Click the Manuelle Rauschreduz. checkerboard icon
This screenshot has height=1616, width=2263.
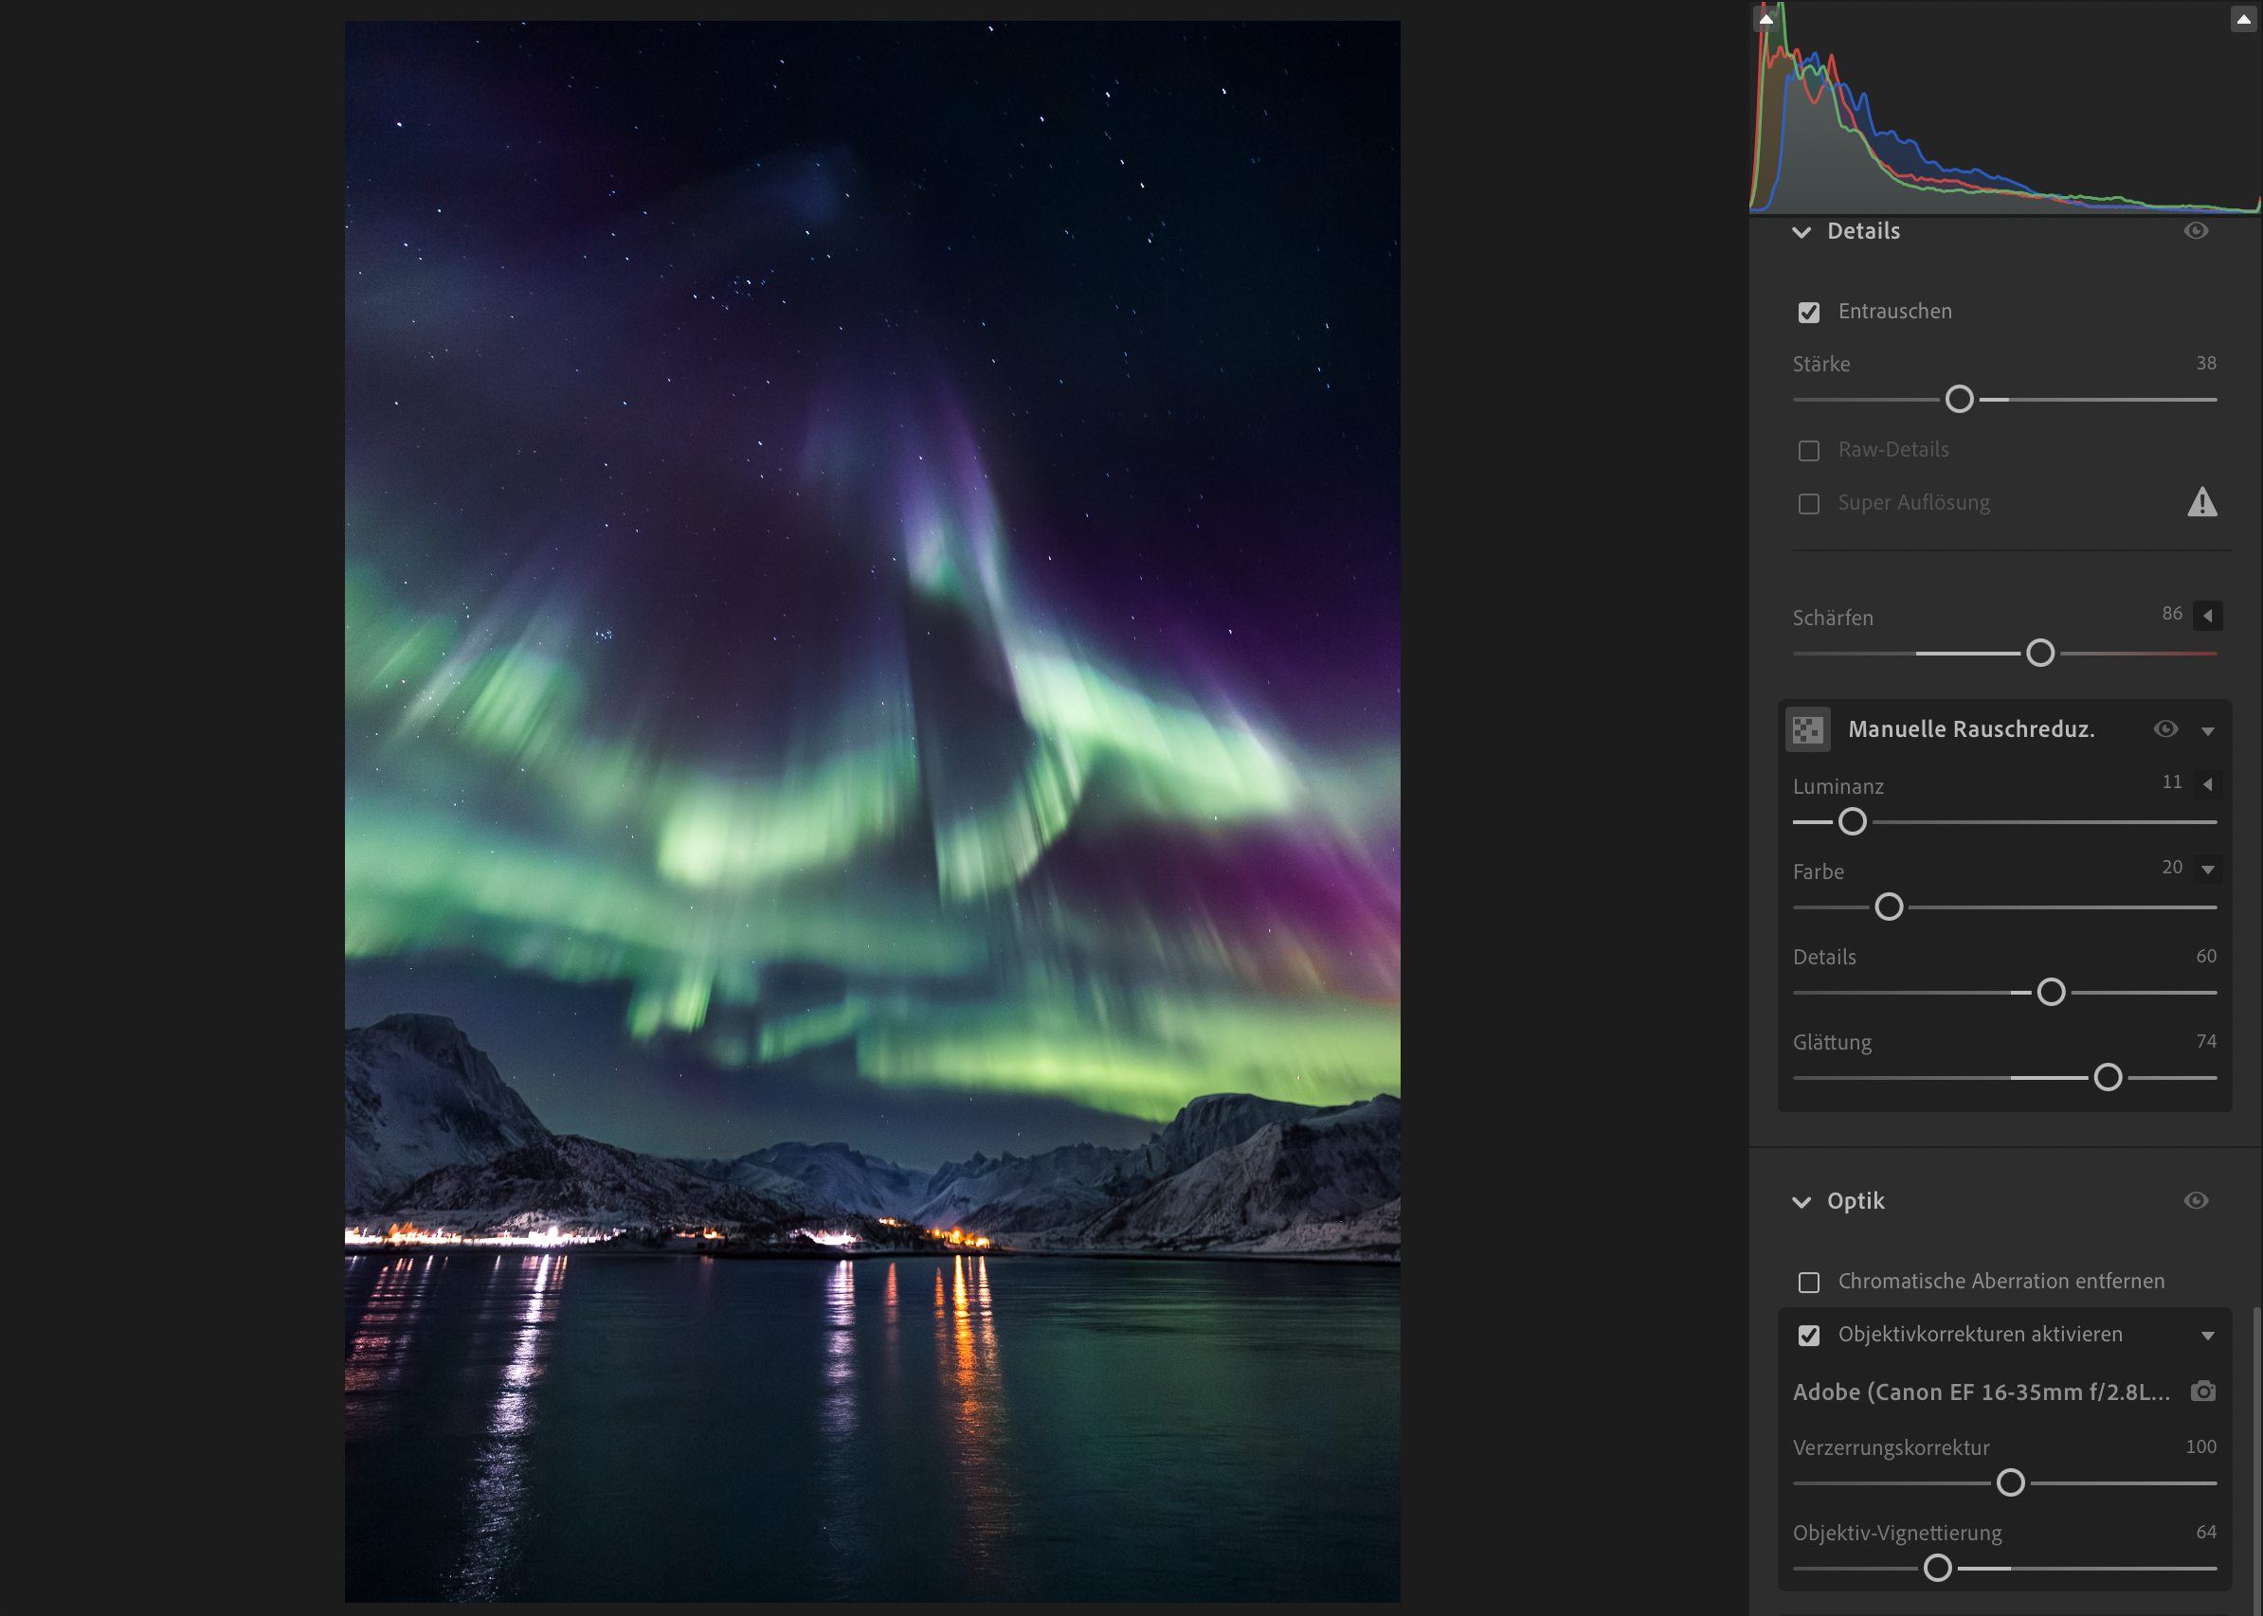coord(1807,729)
